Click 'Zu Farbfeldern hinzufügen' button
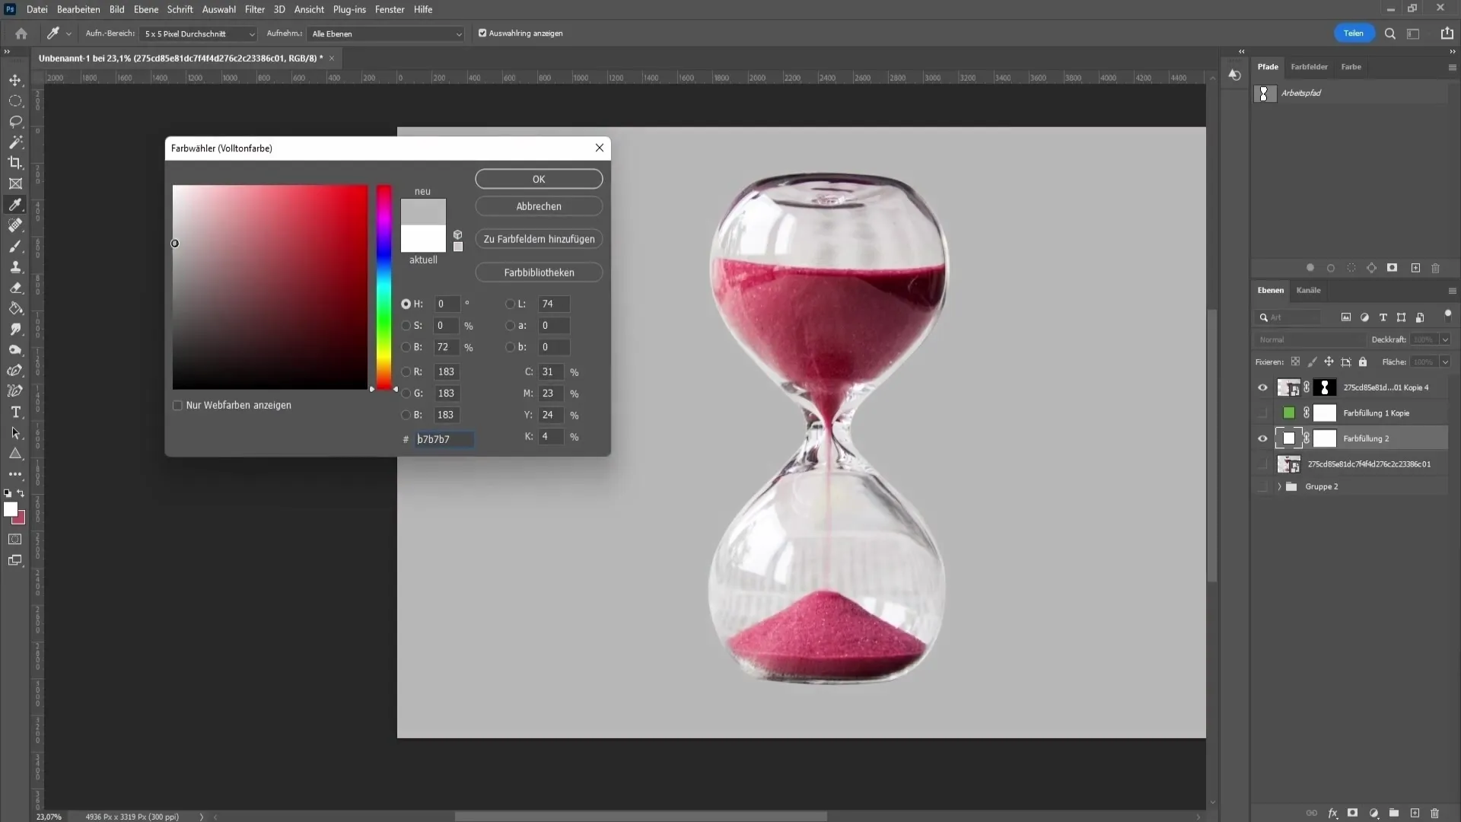The width and height of the screenshot is (1461, 822). coord(539,239)
